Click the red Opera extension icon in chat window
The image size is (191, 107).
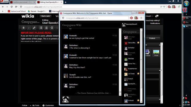coord(131,18)
